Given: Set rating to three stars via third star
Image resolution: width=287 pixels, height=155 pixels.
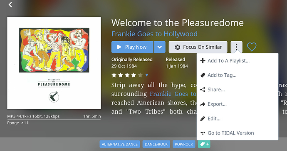Looking at the screenshot, I should tap(127, 75).
